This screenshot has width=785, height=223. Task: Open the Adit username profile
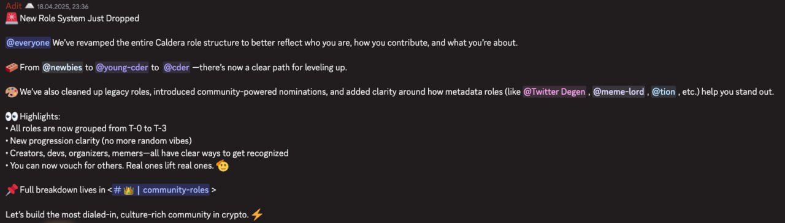(x=13, y=5)
